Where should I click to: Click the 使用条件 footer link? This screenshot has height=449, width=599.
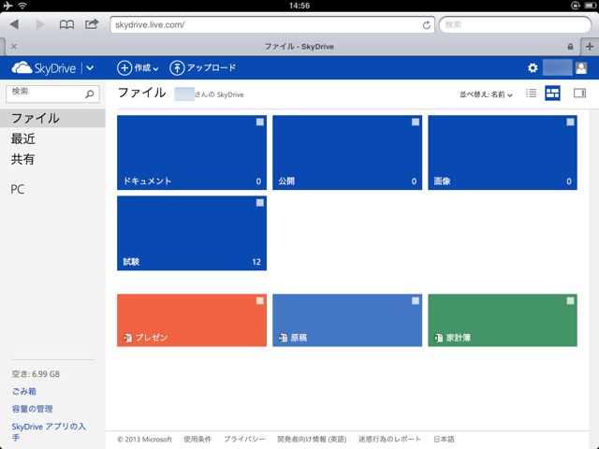tap(197, 439)
